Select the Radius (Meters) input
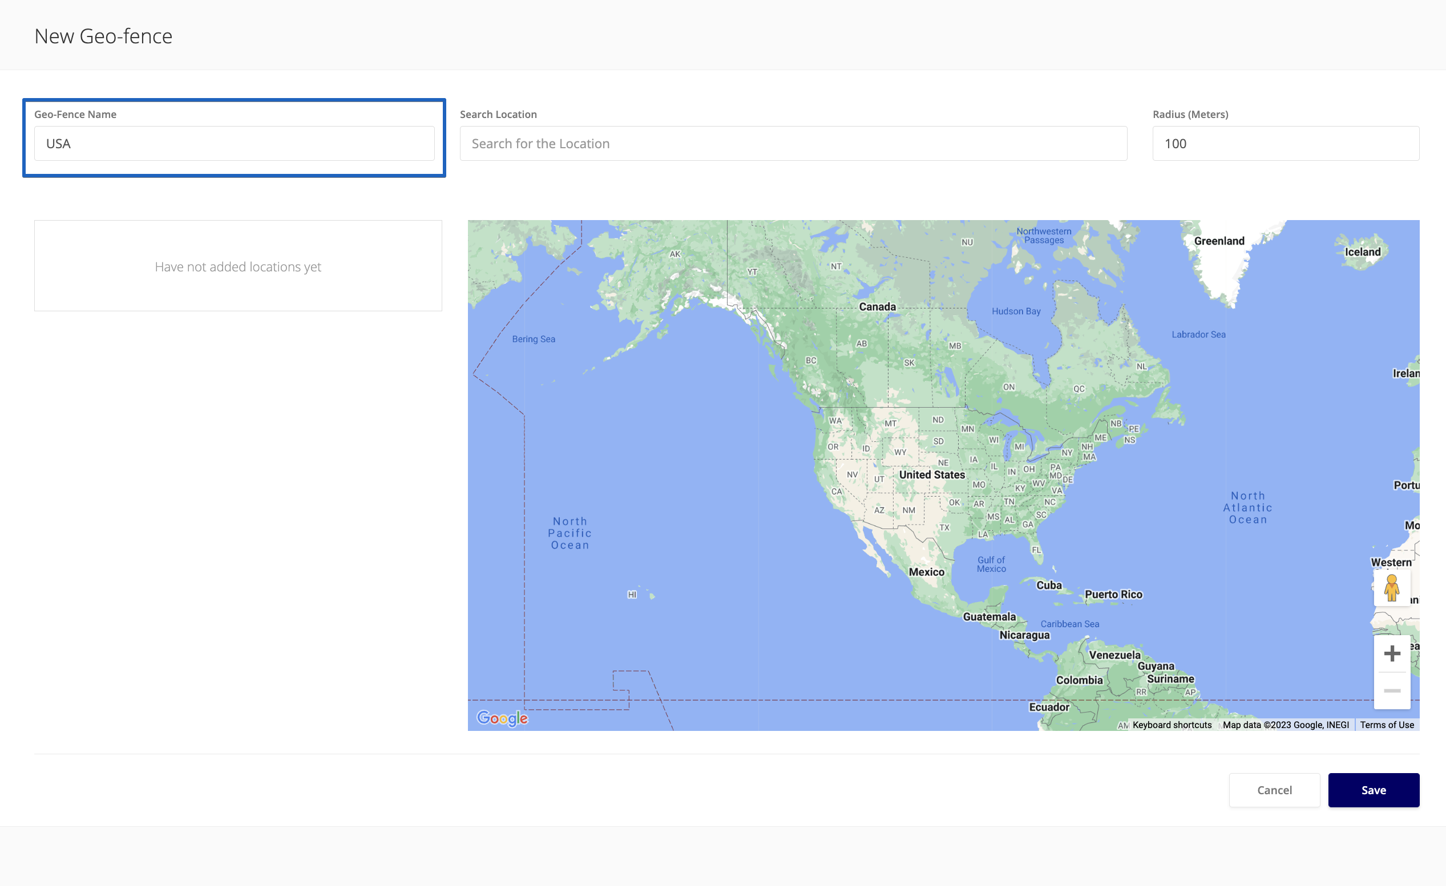Screen dimensions: 1446x886 [1285, 144]
